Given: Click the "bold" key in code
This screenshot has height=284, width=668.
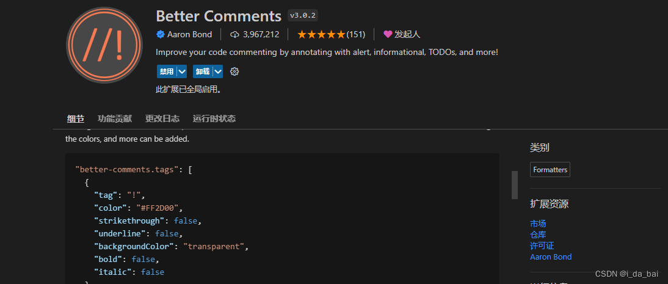Looking at the screenshot, I should click(x=108, y=260).
